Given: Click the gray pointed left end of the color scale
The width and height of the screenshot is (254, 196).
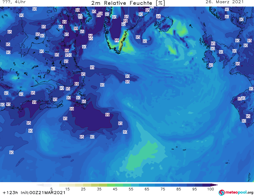Looking at the screenshot, I should (x=40, y=185).
